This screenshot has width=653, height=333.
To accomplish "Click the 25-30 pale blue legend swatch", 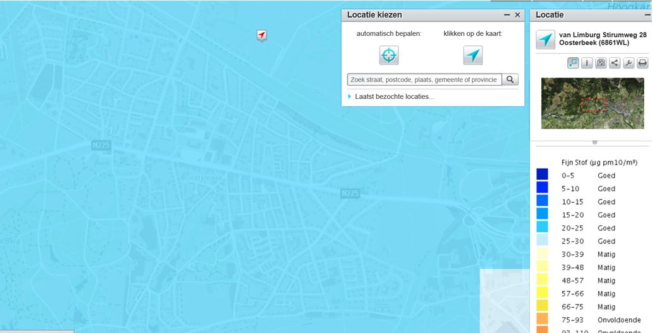I will (542, 240).
